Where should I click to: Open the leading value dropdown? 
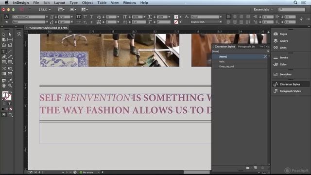[x=71, y=22]
